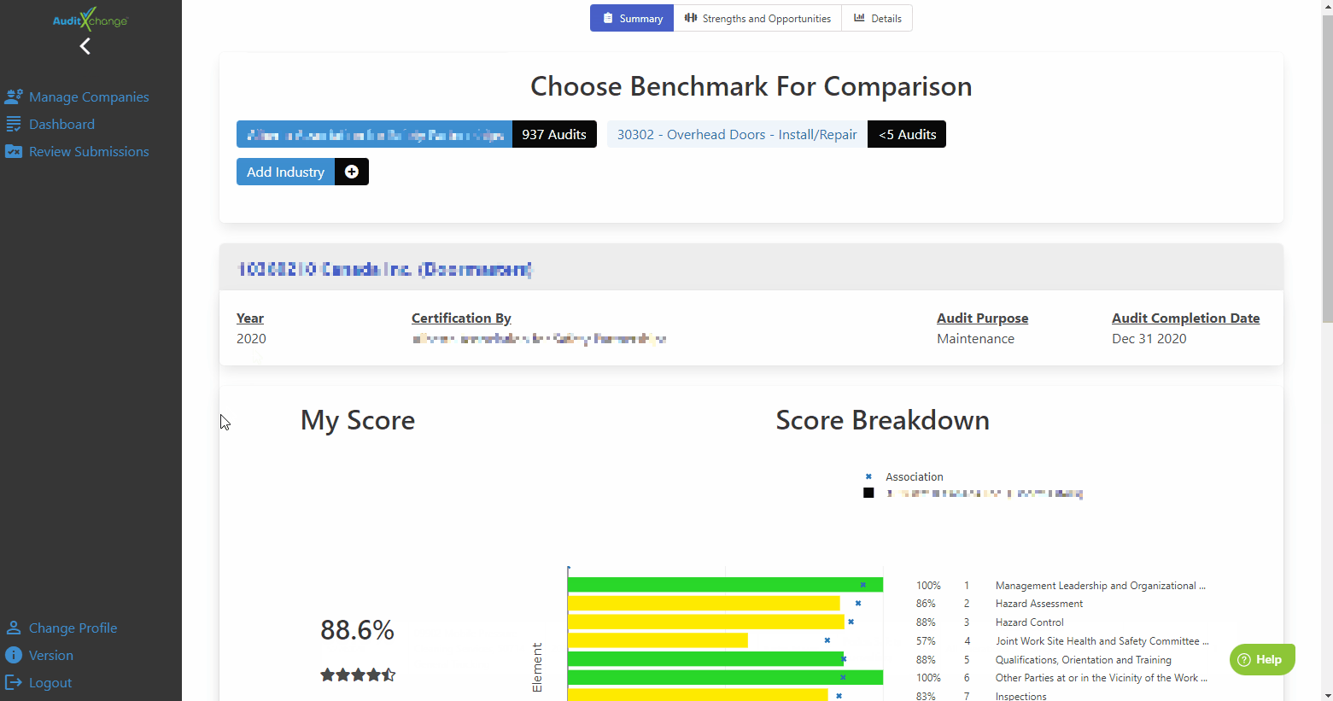Click the Strengths and Opportunities dumbbell icon
This screenshot has height=701, width=1333.
pos(691,18)
